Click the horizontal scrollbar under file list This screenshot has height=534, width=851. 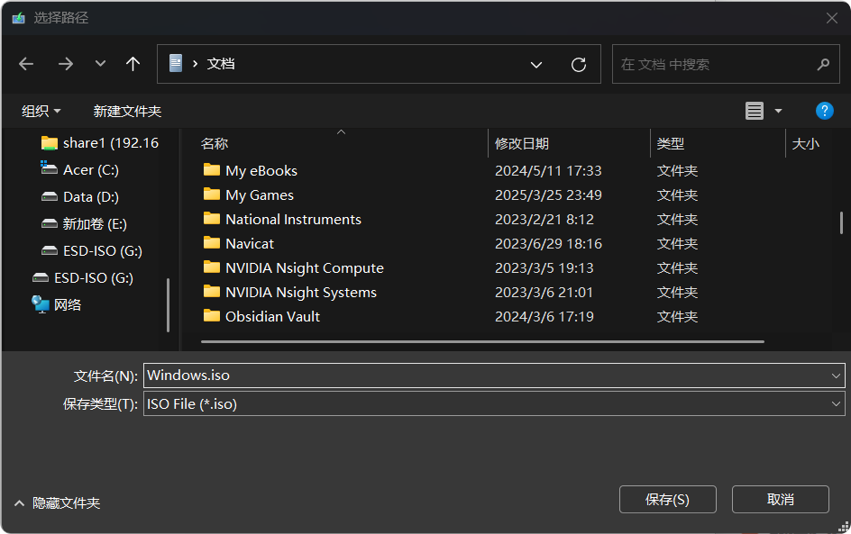[482, 342]
